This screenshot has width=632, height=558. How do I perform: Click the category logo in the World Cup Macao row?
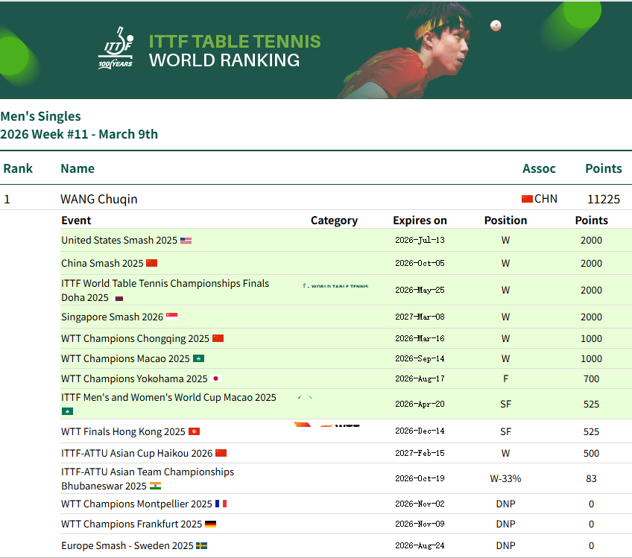(305, 397)
